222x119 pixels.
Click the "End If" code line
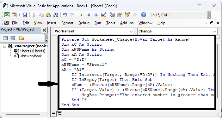(x=79, y=100)
